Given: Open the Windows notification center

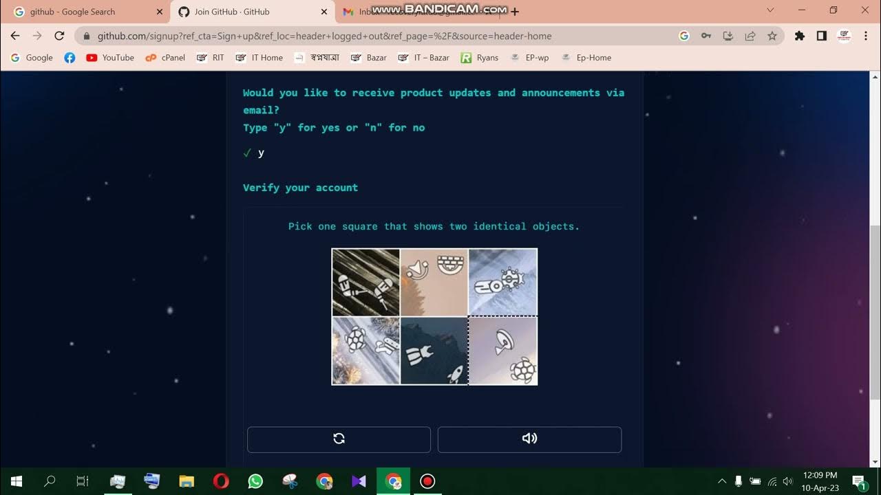Looking at the screenshot, I should [x=859, y=481].
